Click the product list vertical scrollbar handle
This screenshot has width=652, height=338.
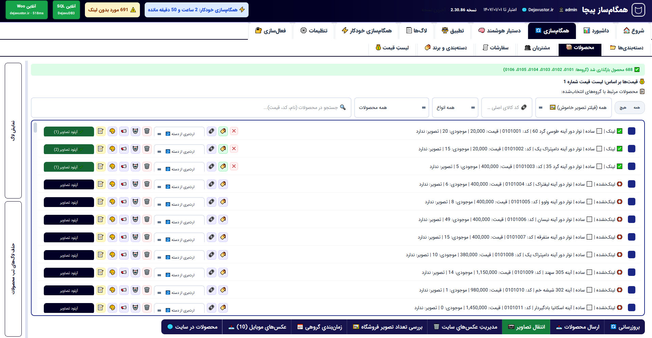click(35, 128)
